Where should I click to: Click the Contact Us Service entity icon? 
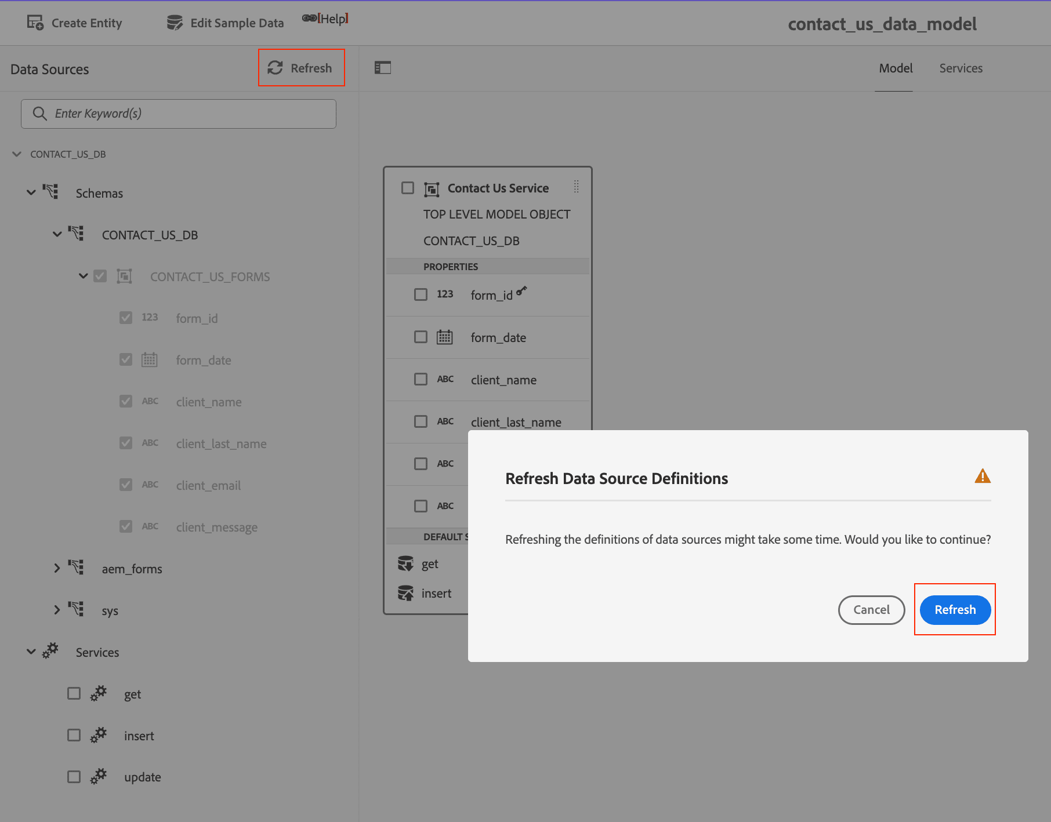[432, 189]
